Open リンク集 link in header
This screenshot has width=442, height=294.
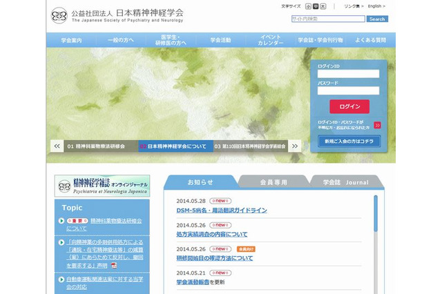tap(354, 6)
